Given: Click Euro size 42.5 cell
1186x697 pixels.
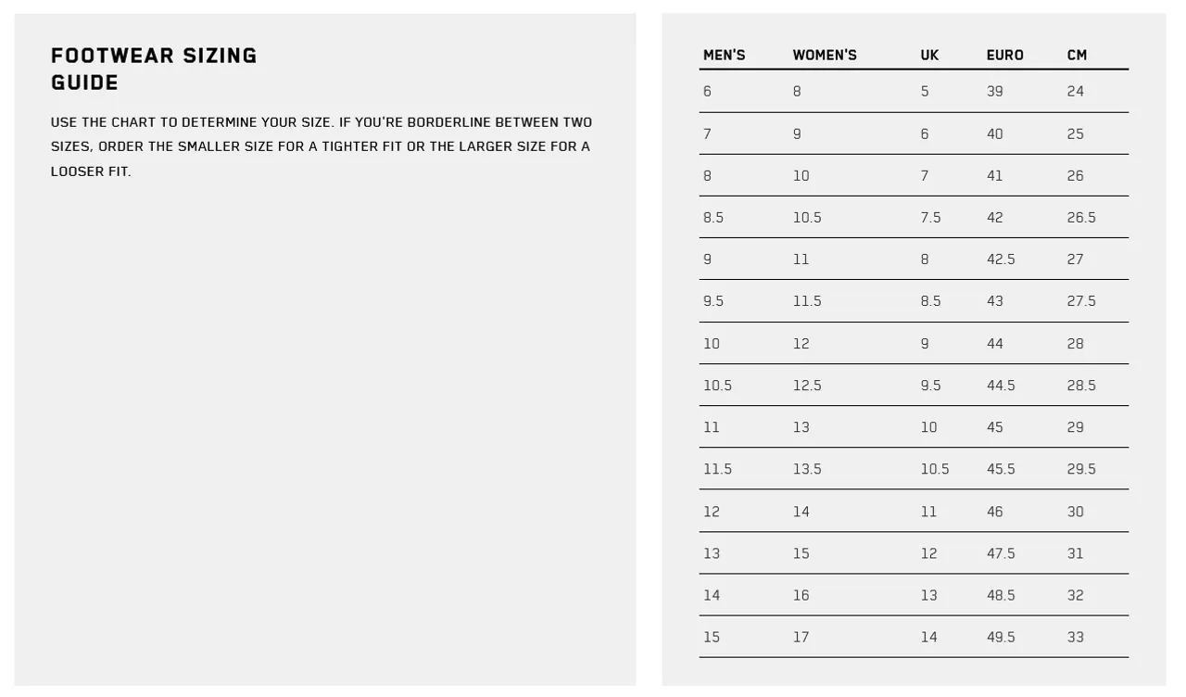Looking at the screenshot, I should click(x=1001, y=260).
